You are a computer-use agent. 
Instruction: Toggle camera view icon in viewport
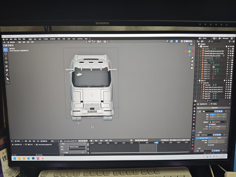click(192, 65)
